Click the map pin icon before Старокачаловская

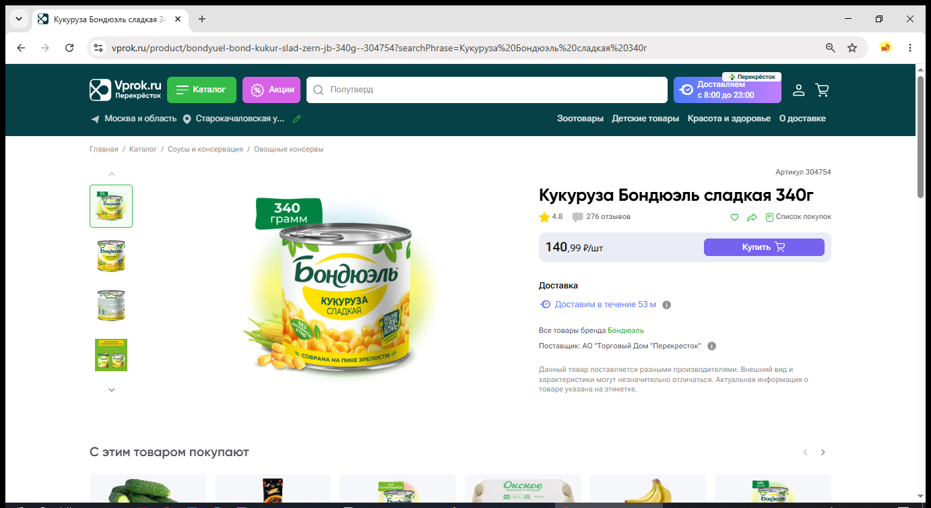coord(187,119)
